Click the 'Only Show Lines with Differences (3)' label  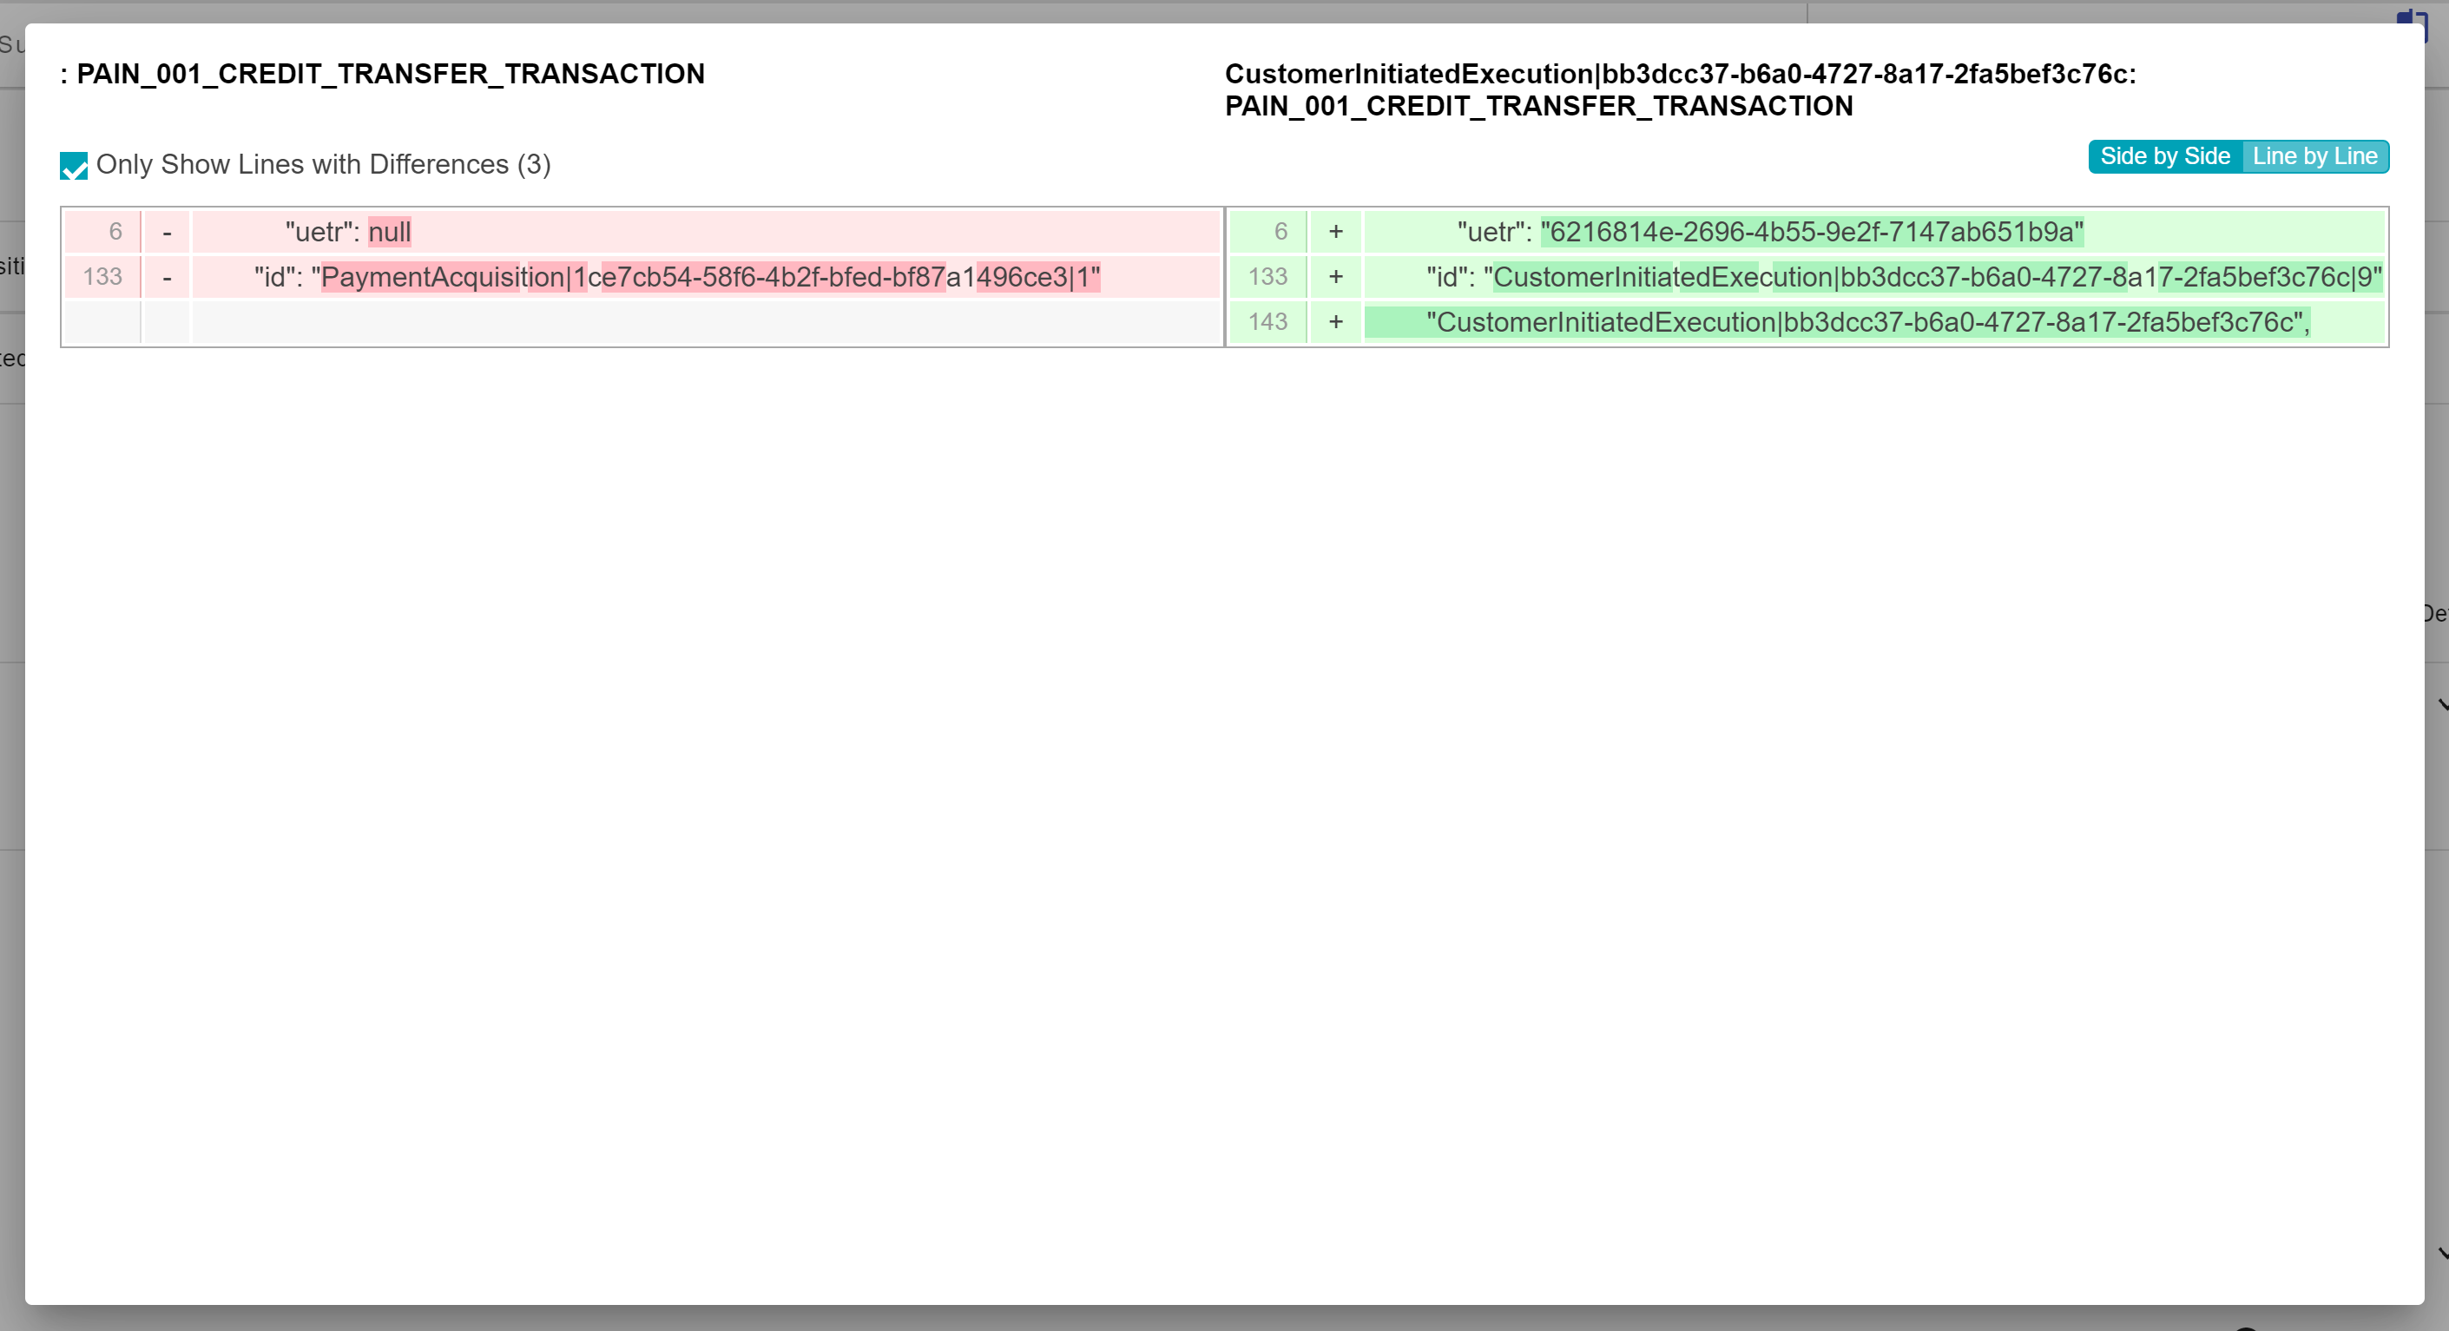pyautogui.click(x=323, y=164)
